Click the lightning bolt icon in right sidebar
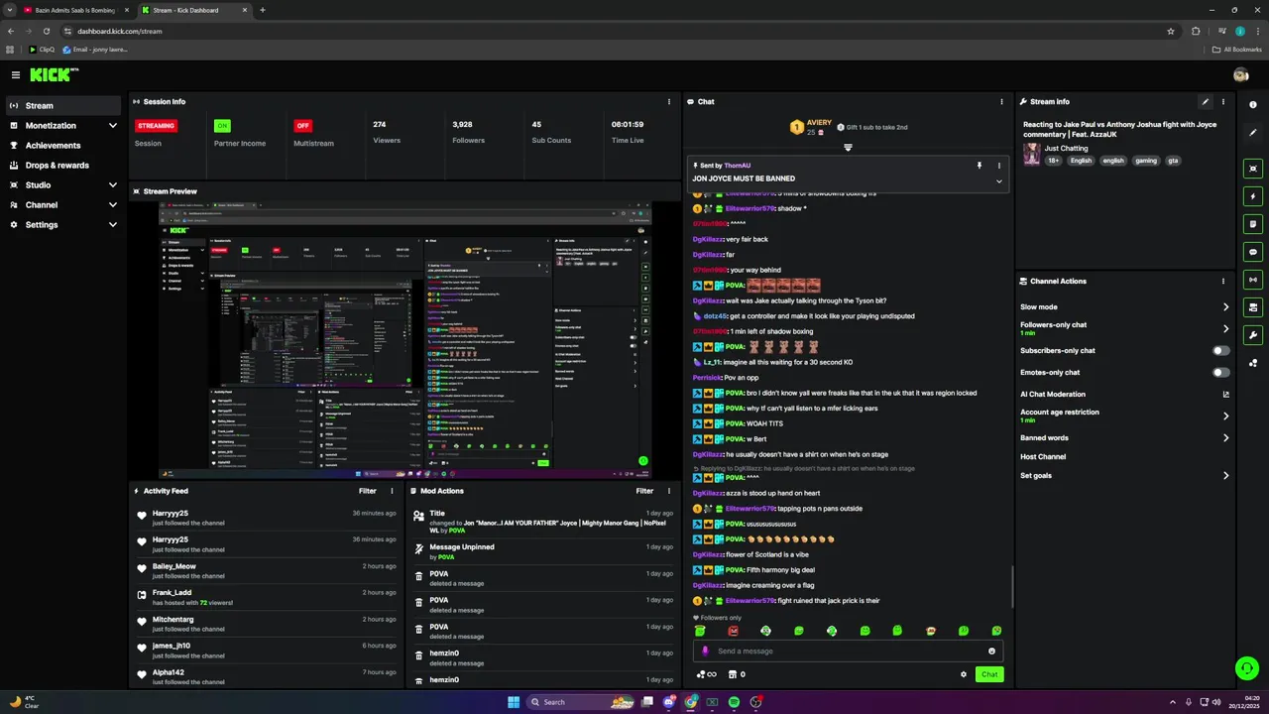Screen dimensions: 1269x714 tap(1253, 196)
